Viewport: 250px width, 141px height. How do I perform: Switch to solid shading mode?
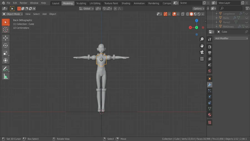tap(191, 14)
